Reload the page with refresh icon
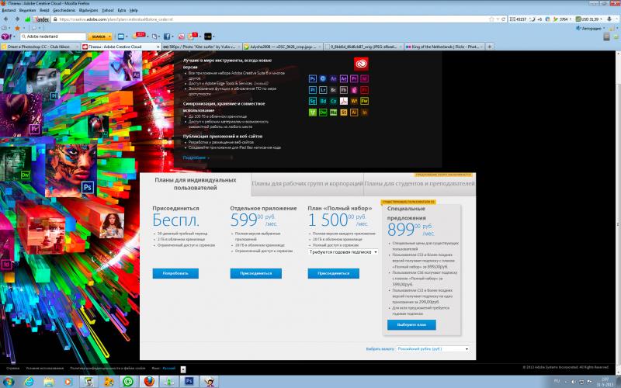The height and width of the screenshot is (388, 621). click(x=503, y=19)
